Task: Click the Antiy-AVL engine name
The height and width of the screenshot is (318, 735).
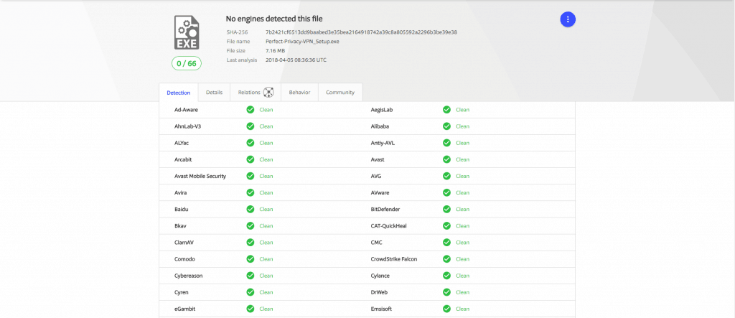Action: pyautogui.click(x=383, y=143)
